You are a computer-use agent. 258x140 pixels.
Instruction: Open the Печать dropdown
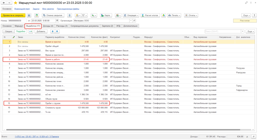click(x=174, y=15)
